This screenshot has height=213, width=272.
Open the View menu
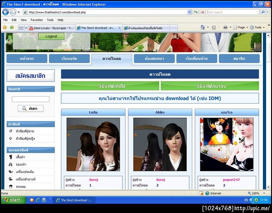point(24,20)
